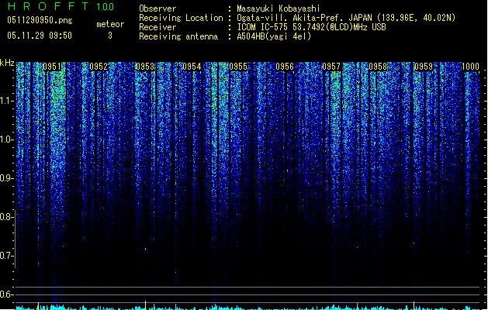Click the 'Observer' field label

[157, 9]
